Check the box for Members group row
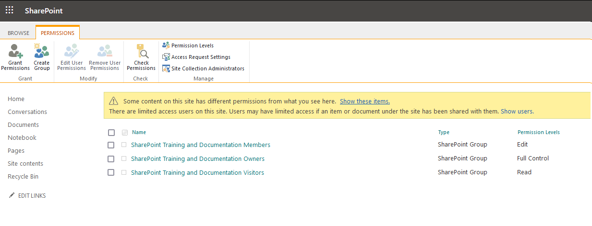The image size is (592, 226). (x=111, y=145)
